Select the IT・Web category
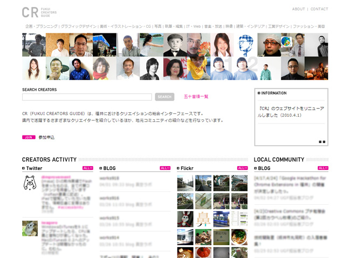This screenshot has height=258, width=350. (194, 26)
